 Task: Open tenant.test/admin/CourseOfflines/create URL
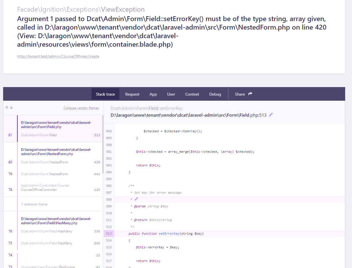click(x=58, y=56)
